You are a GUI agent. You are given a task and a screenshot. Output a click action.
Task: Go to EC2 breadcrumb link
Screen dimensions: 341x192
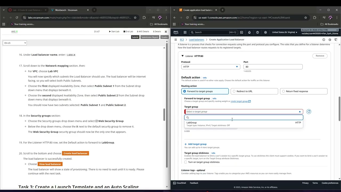[x=182, y=39]
